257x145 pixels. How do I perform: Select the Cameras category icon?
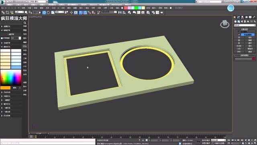[x=245, y=21]
